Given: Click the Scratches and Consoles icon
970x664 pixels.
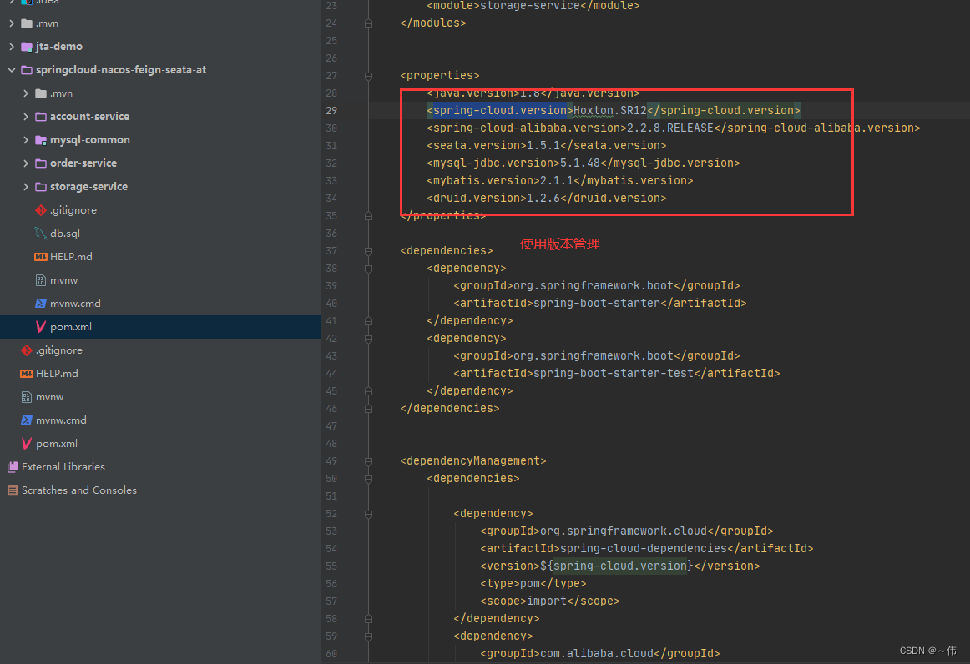Looking at the screenshot, I should [x=13, y=490].
